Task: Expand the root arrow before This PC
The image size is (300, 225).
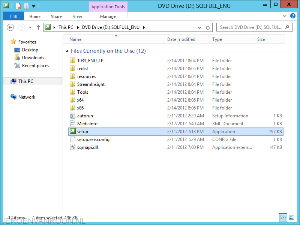Action: (54, 27)
